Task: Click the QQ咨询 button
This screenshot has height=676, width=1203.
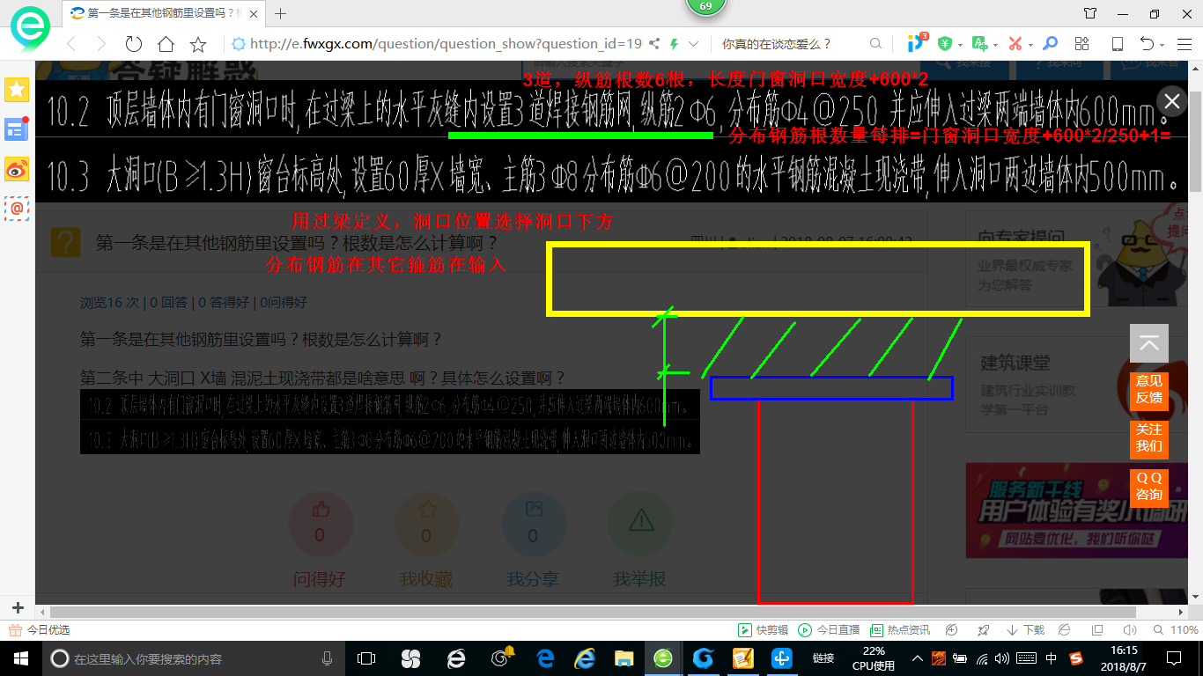Action: pos(1149,487)
